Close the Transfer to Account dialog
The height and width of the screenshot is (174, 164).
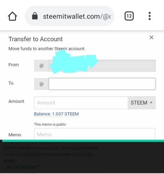151,37
